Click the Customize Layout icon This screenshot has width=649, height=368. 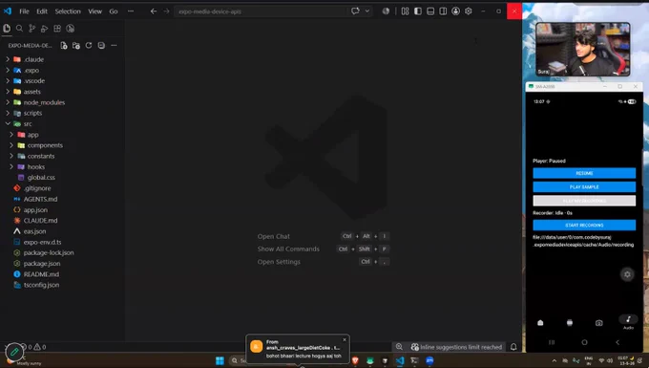(x=405, y=11)
